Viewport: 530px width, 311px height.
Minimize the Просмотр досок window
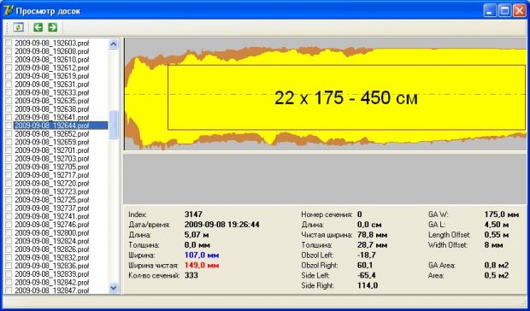tap(490, 11)
